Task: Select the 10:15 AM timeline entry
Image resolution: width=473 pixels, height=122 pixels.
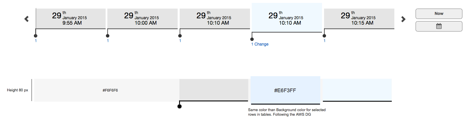Action: (x=359, y=19)
